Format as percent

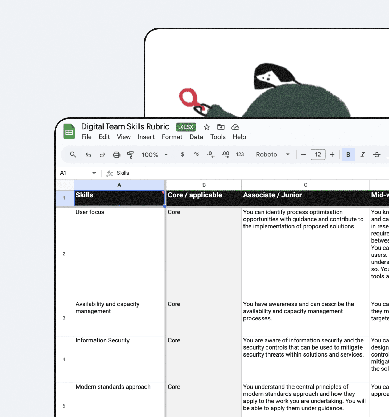(197, 154)
